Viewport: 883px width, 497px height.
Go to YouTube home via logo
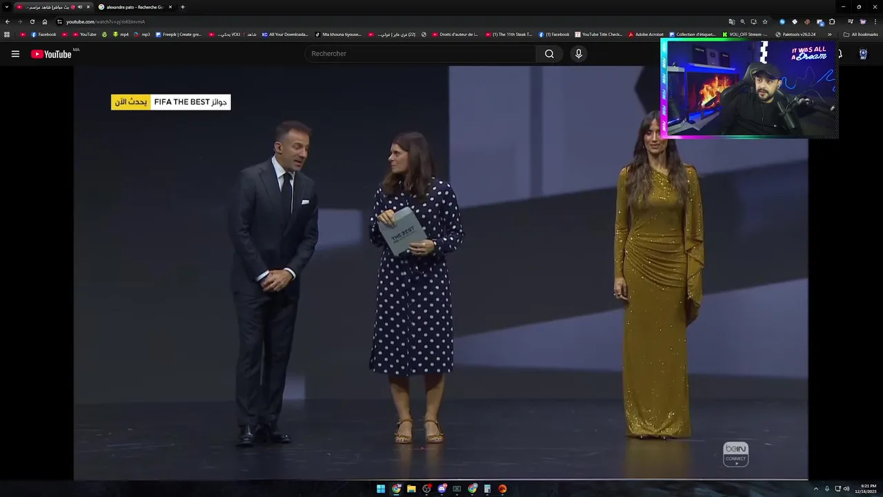pyautogui.click(x=52, y=54)
